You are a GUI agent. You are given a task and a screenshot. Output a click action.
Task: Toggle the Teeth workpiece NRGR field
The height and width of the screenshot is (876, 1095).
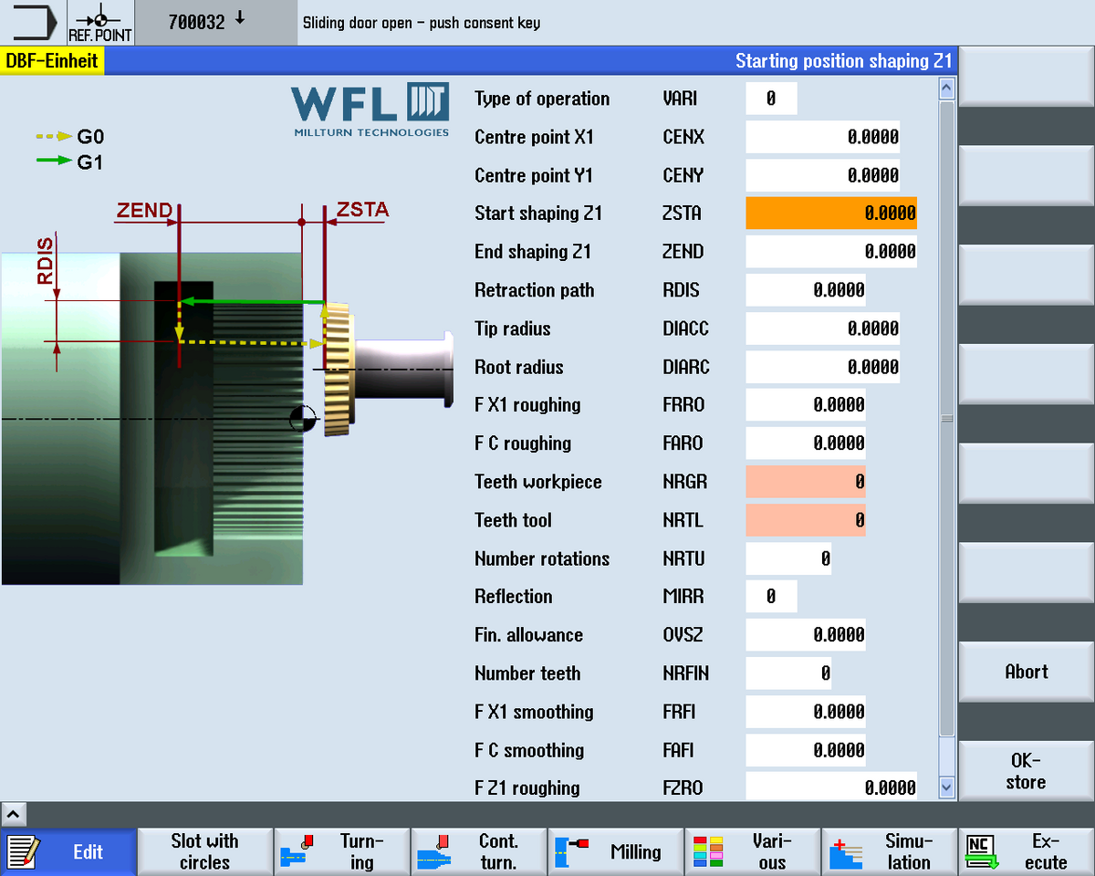click(806, 482)
